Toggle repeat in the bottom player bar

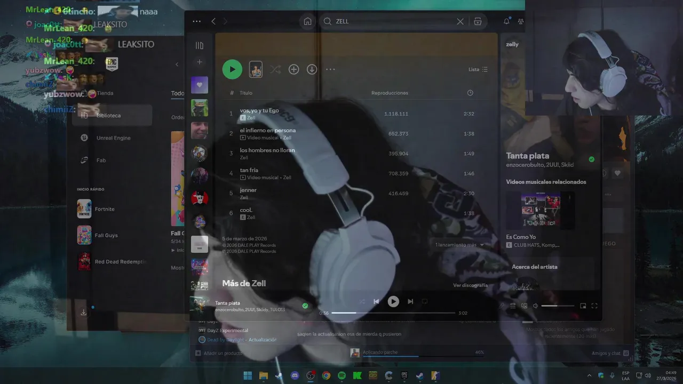tap(425, 301)
